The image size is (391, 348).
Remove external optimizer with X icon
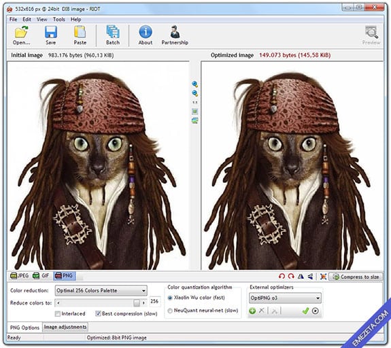tap(262, 311)
